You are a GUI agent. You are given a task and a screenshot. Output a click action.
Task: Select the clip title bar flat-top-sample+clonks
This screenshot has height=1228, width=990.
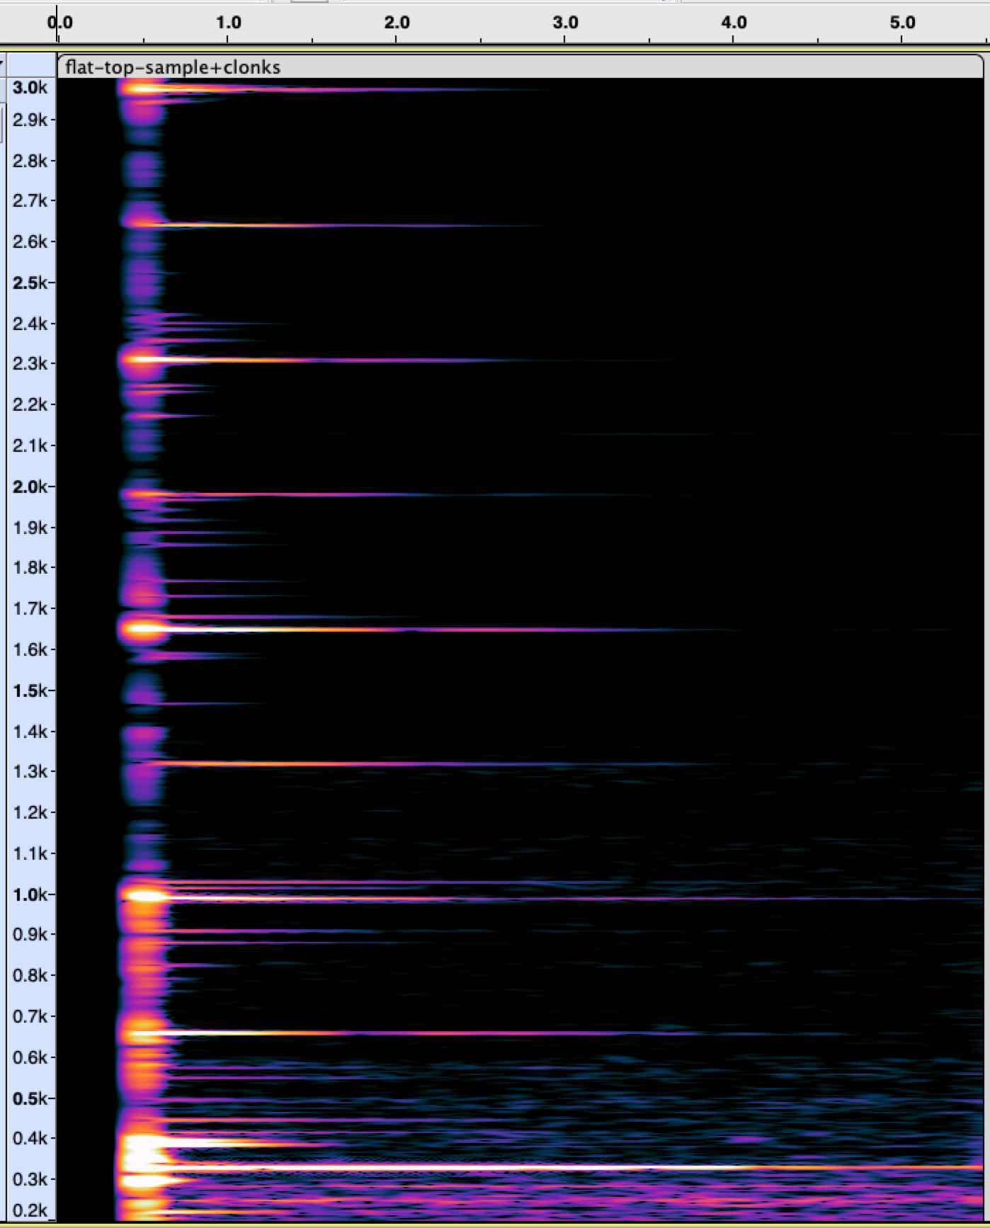pyautogui.click(x=520, y=67)
